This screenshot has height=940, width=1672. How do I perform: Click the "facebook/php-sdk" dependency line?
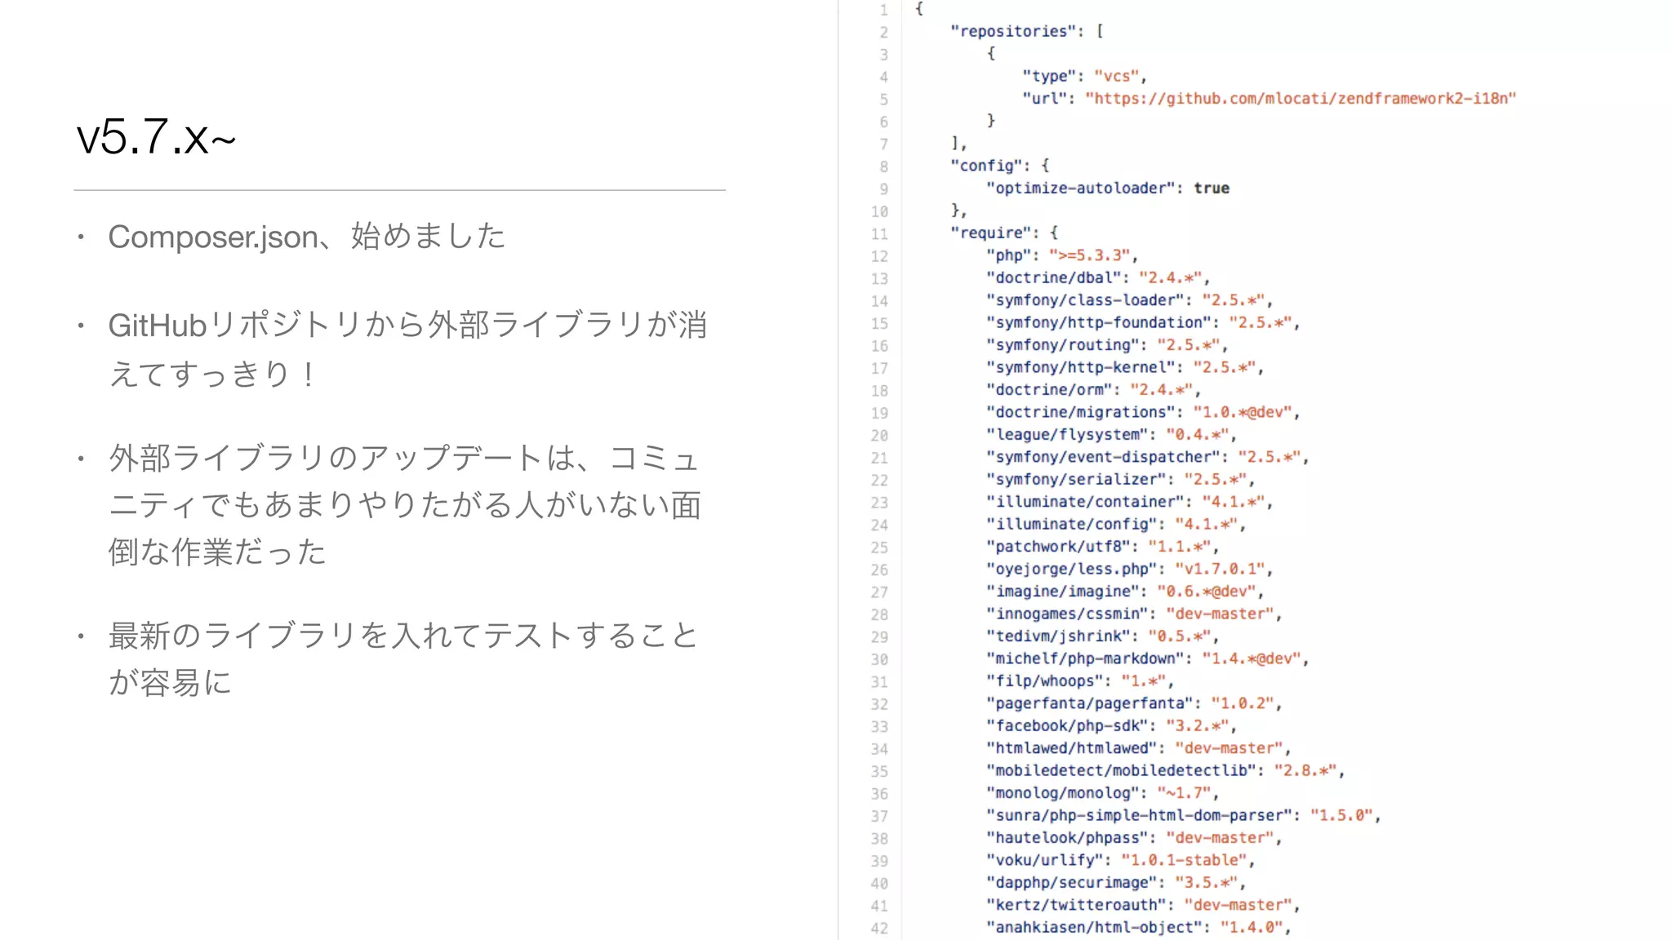[1111, 726]
